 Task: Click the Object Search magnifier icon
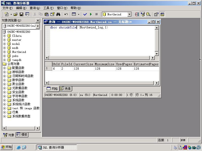(x=148, y=14)
